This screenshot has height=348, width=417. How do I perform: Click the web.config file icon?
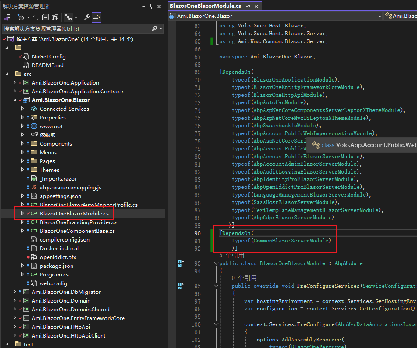pyautogui.click(x=34, y=283)
